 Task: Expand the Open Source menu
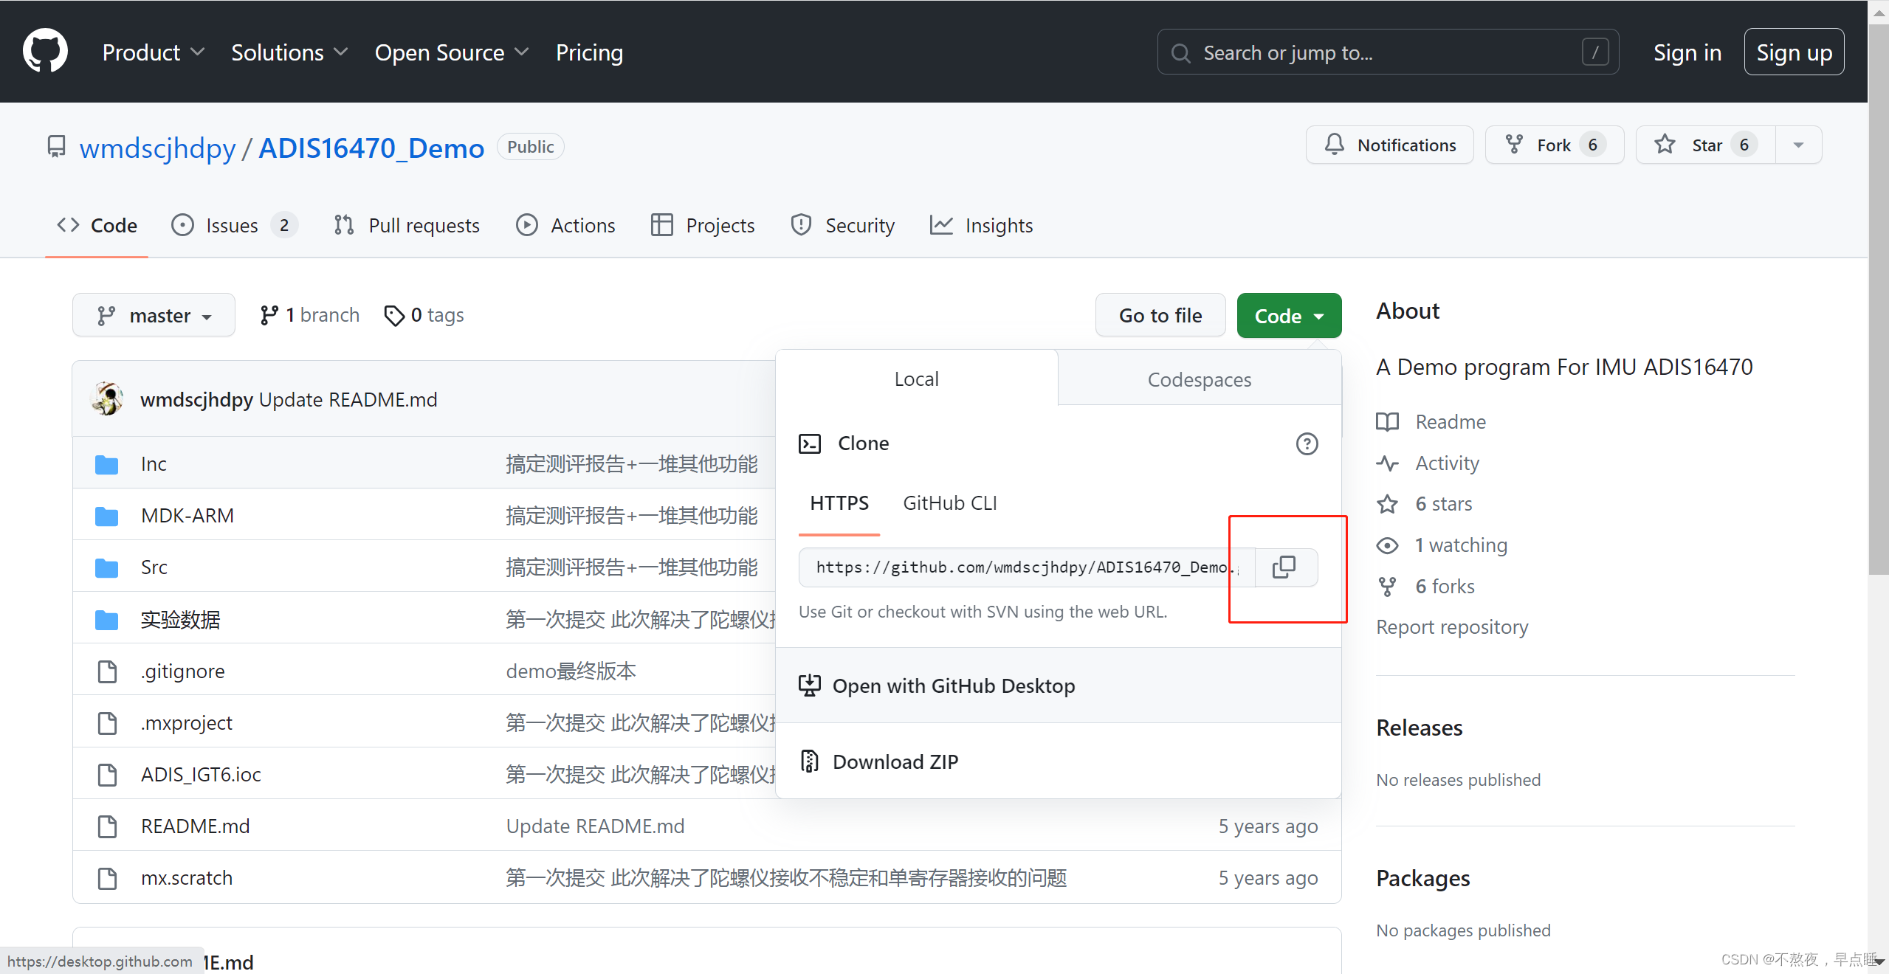click(452, 52)
